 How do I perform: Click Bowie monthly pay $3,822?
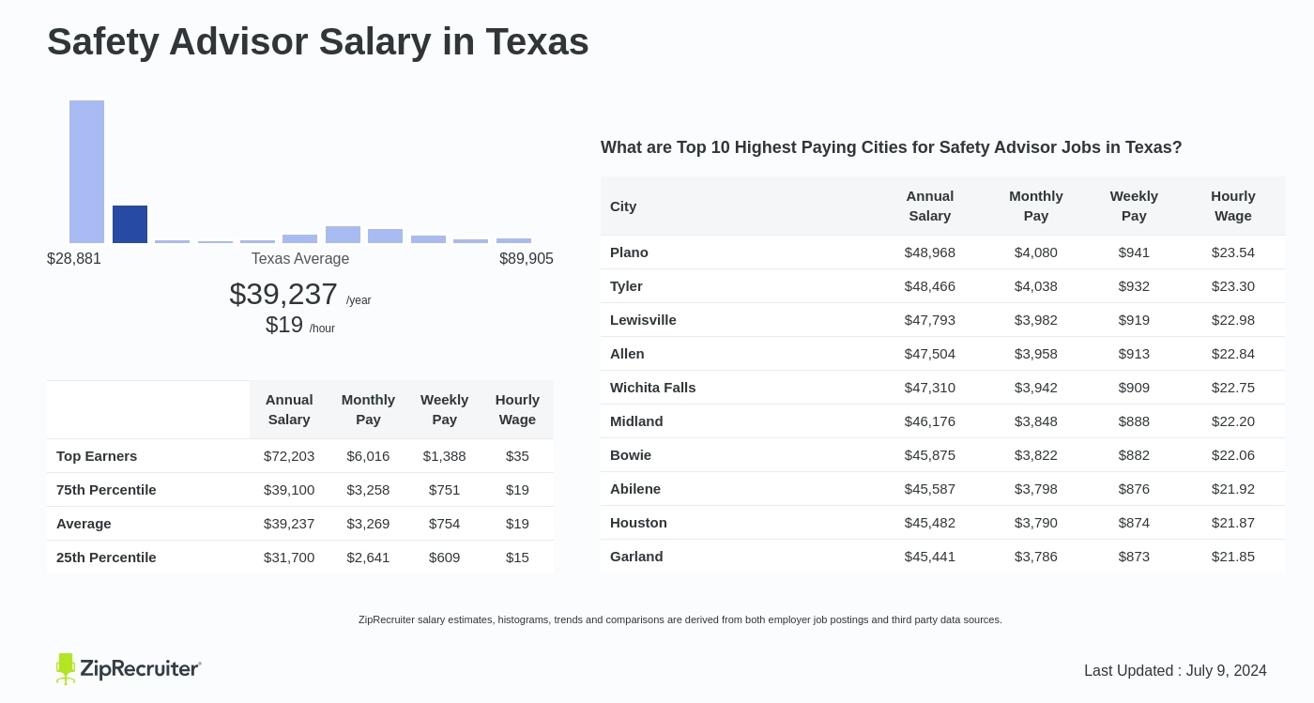(x=1036, y=455)
